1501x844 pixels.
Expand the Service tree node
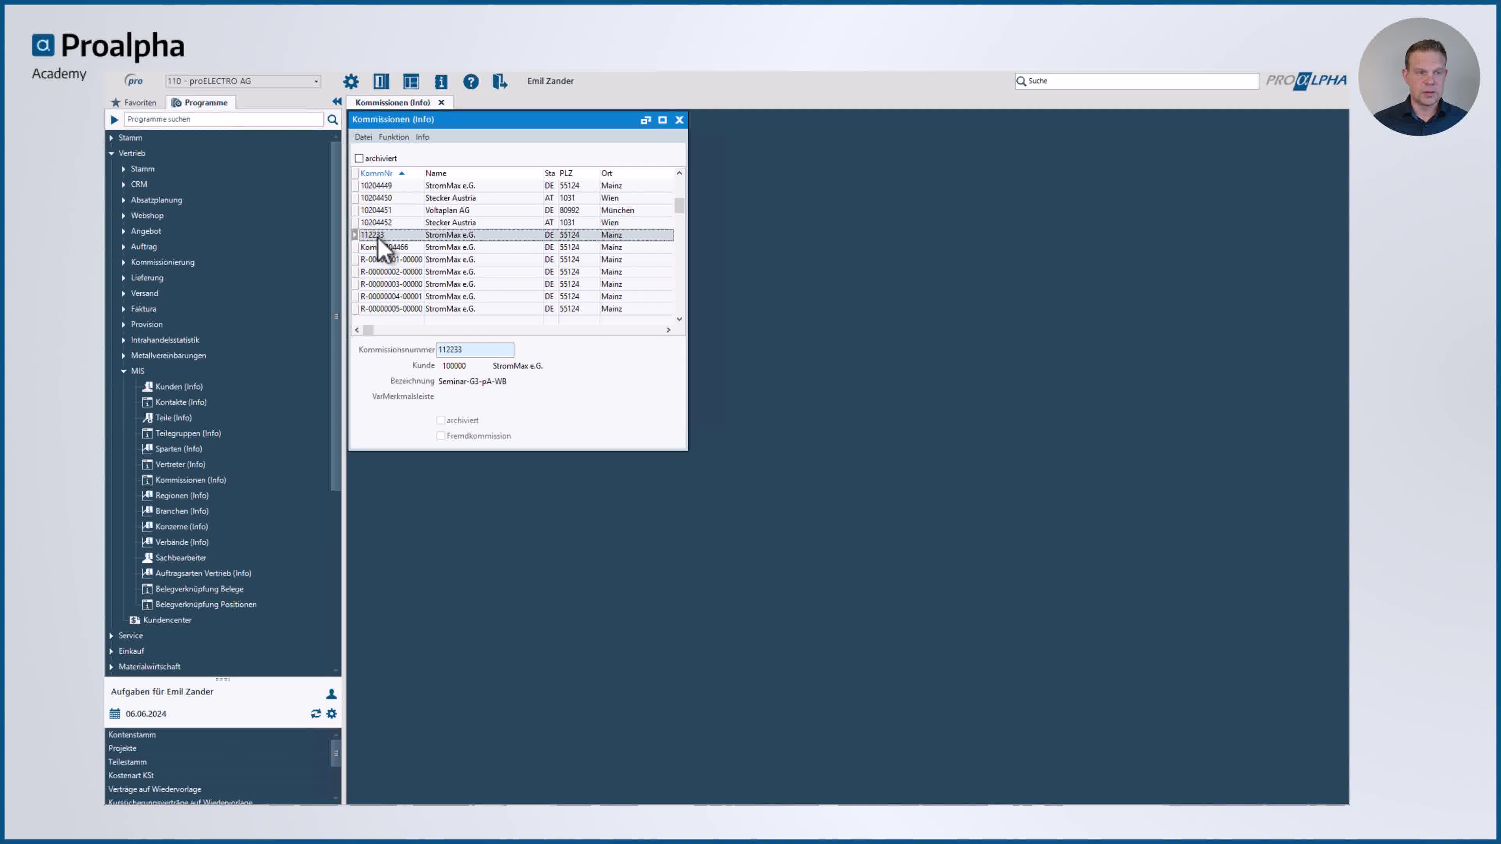pos(111,636)
